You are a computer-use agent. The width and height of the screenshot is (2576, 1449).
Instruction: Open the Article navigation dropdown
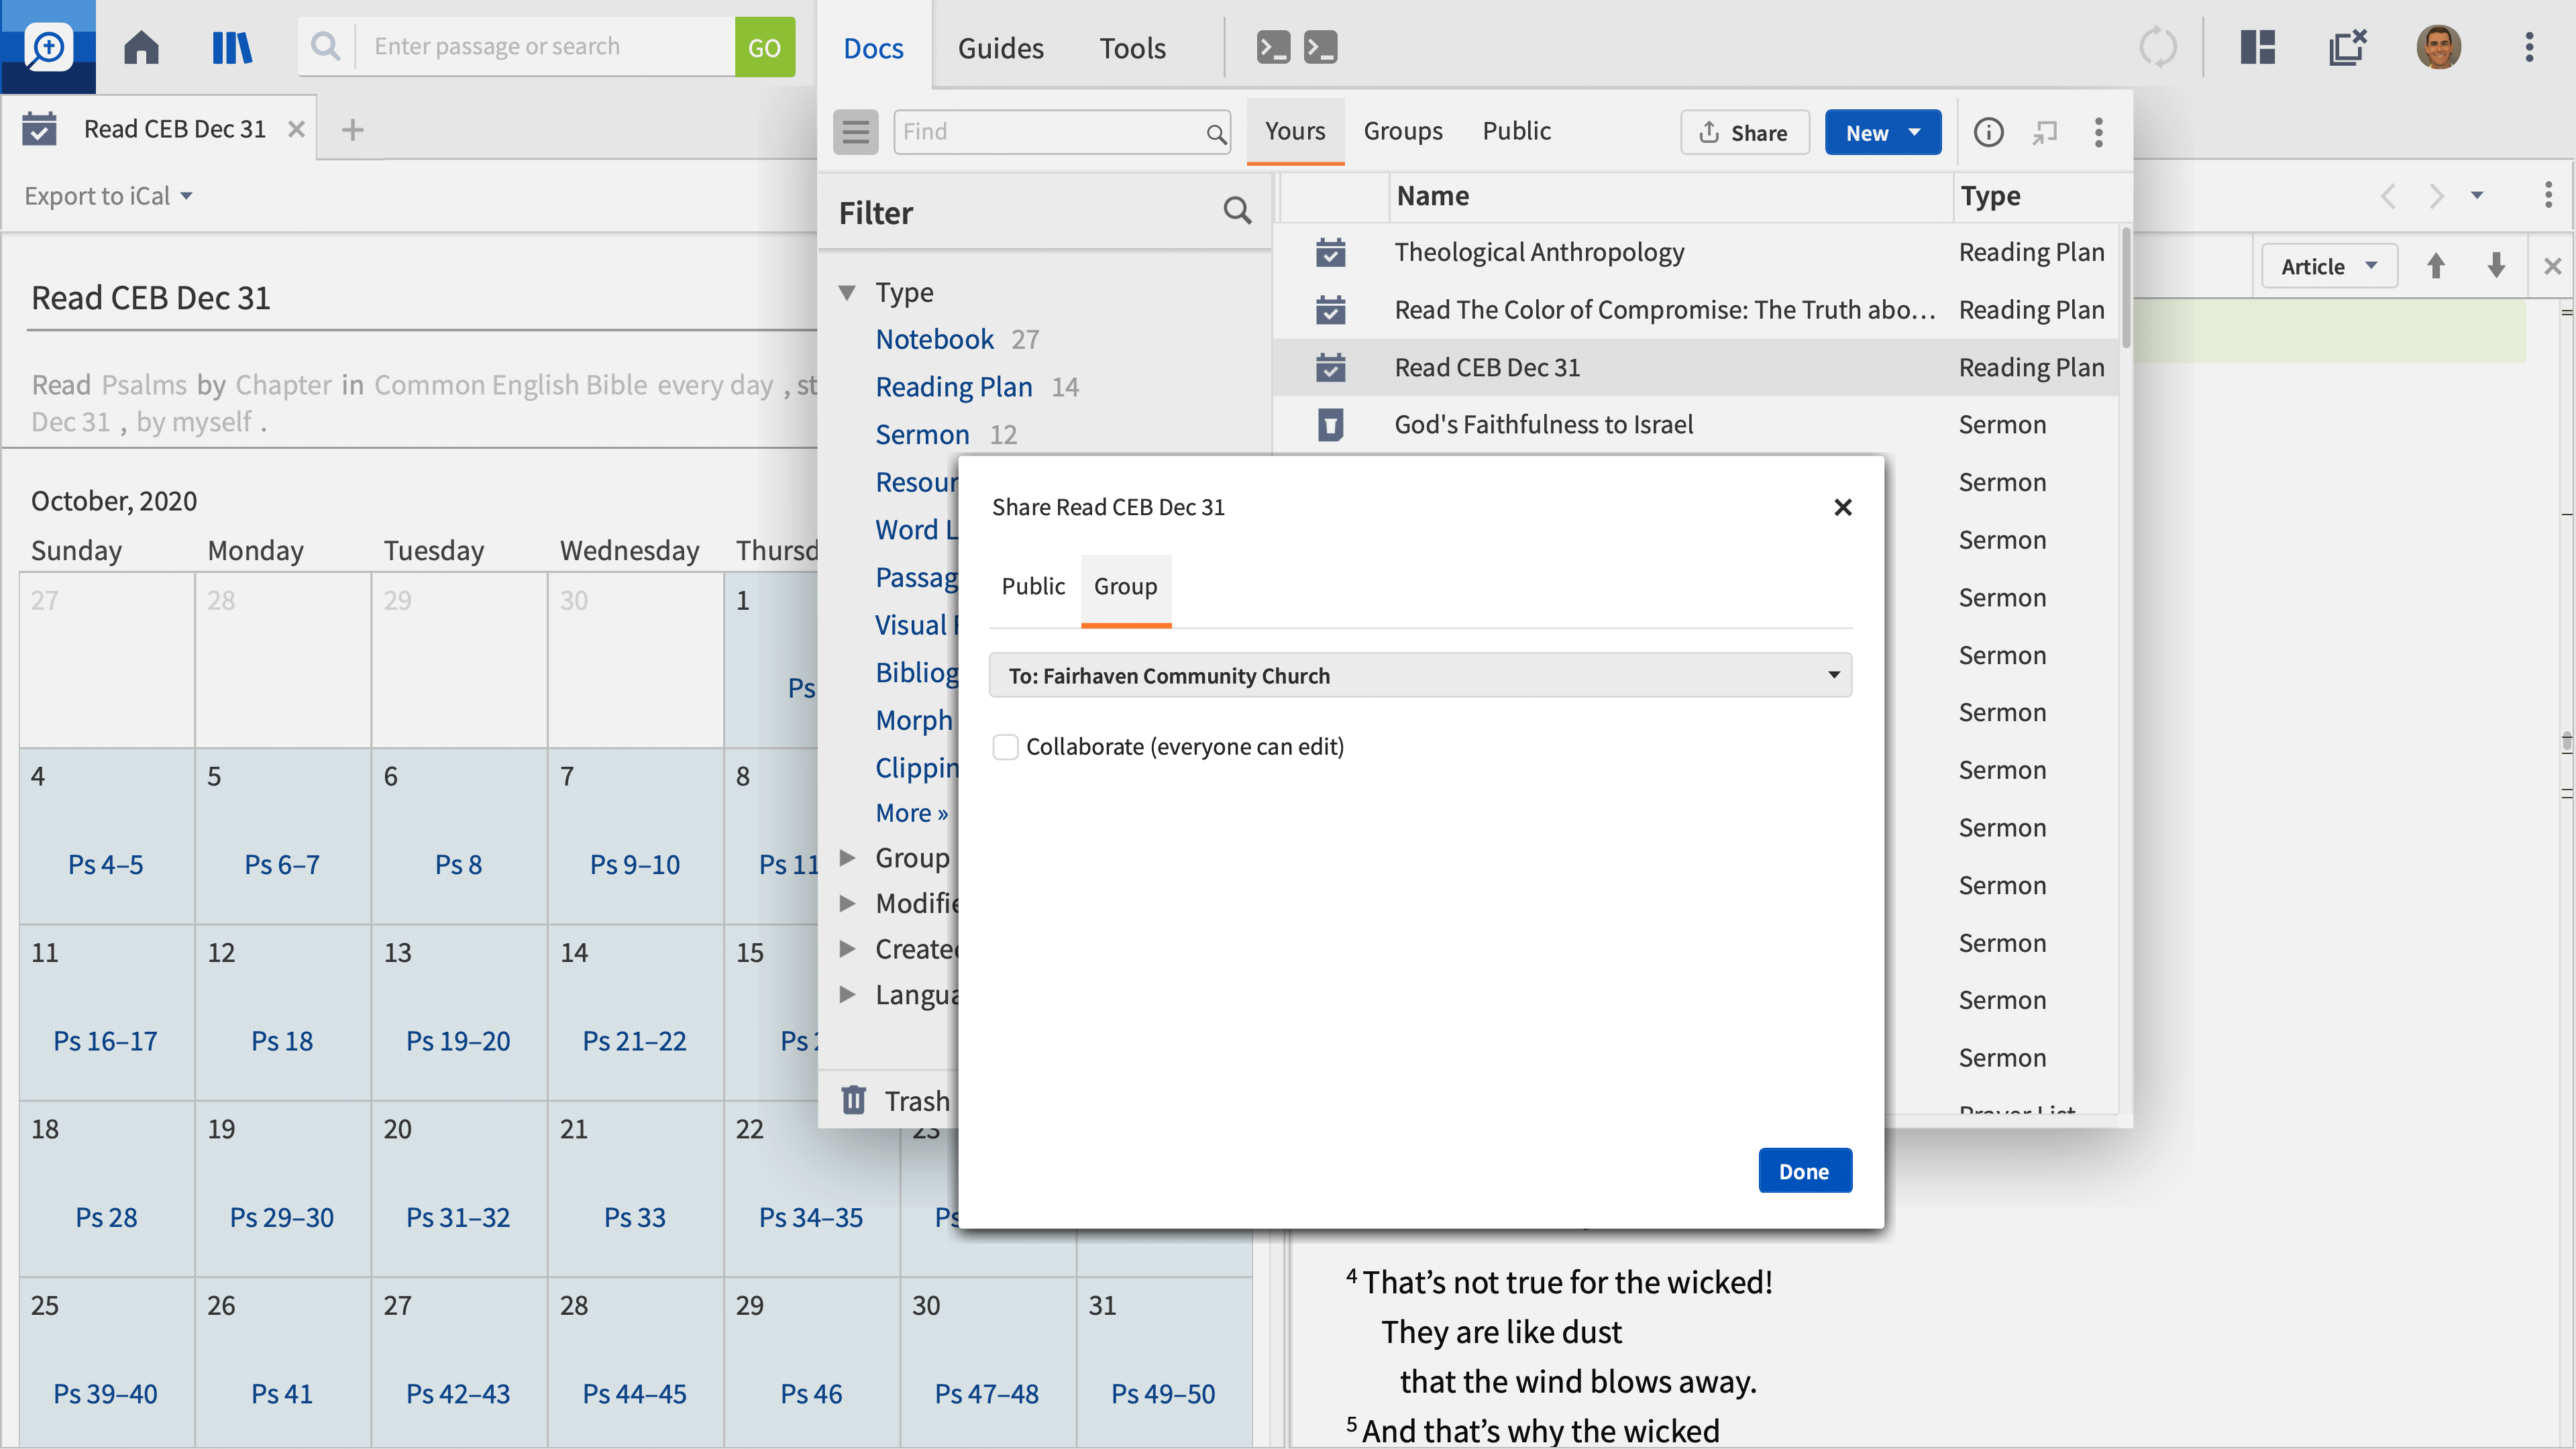[2329, 266]
